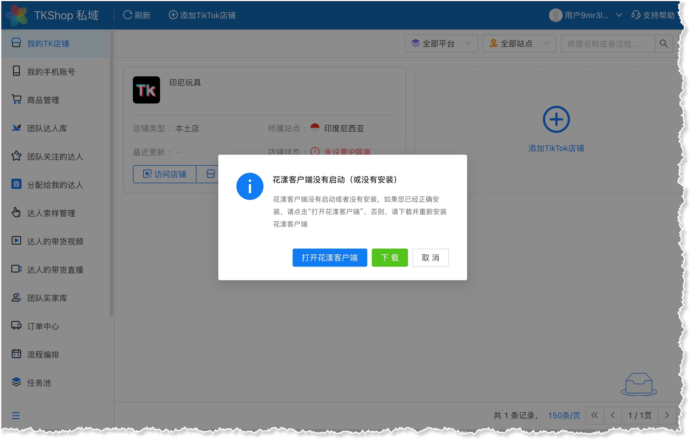Click the 订单中心 truck icon
The height and width of the screenshot is (440, 691).
16,325
